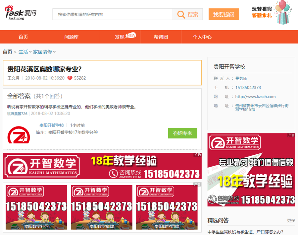
Task: Focus the search box 搜索你想知道的所有内容
Action: pyautogui.click(x=113, y=14)
